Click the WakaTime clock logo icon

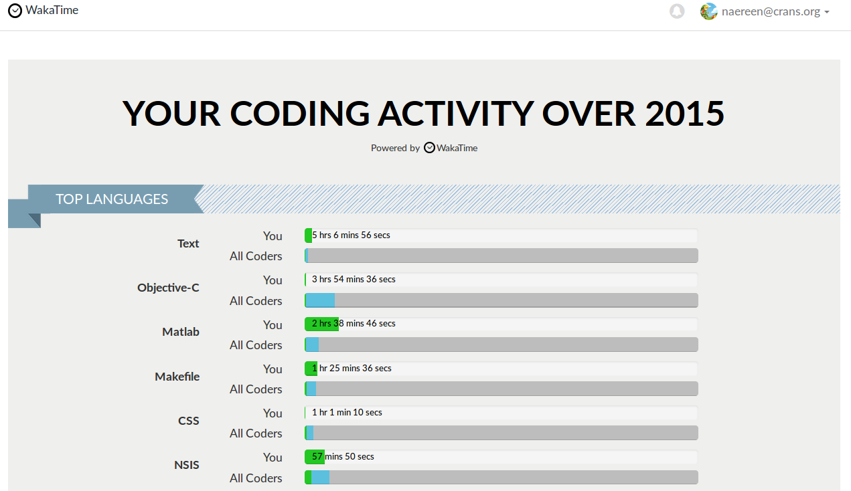pyautogui.click(x=15, y=11)
